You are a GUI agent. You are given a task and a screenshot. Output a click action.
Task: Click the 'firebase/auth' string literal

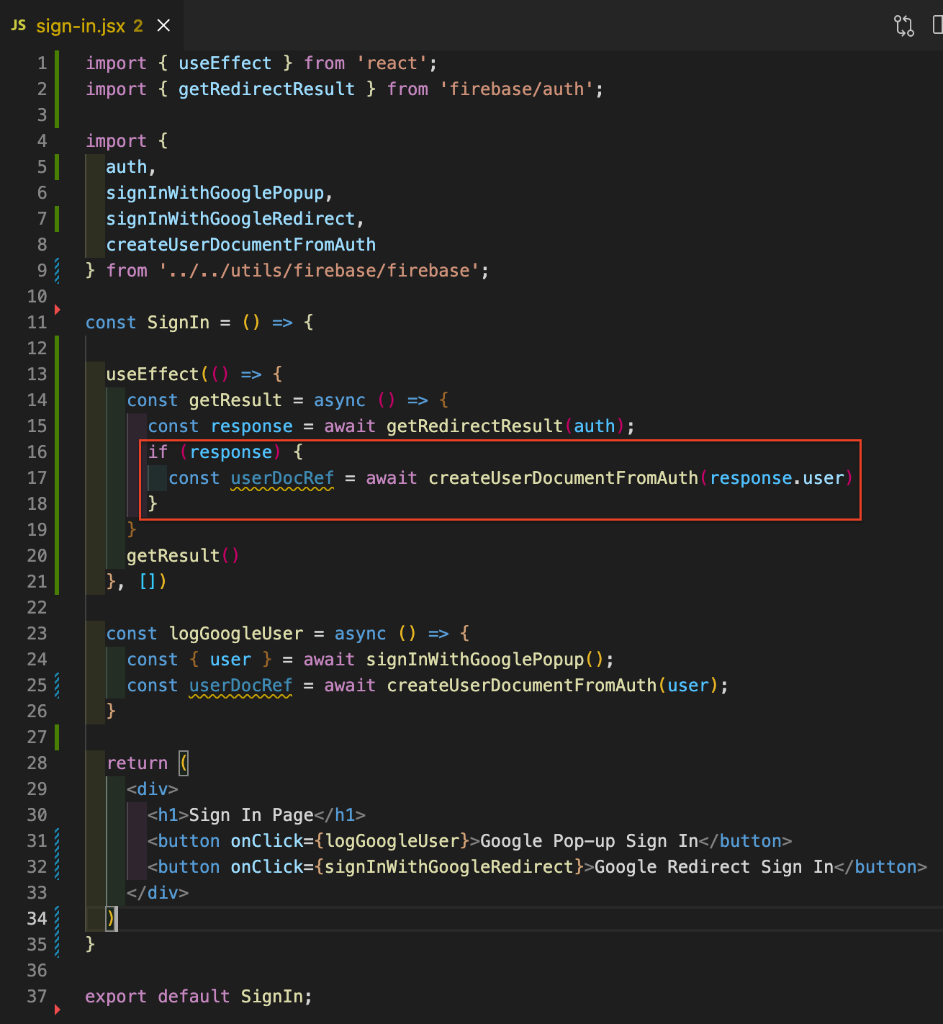click(x=516, y=89)
